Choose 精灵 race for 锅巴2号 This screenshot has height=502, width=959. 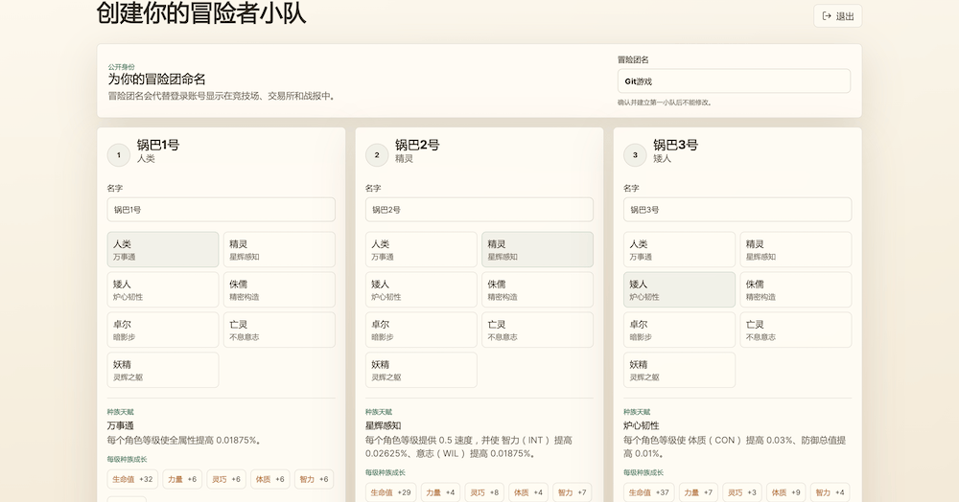537,249
